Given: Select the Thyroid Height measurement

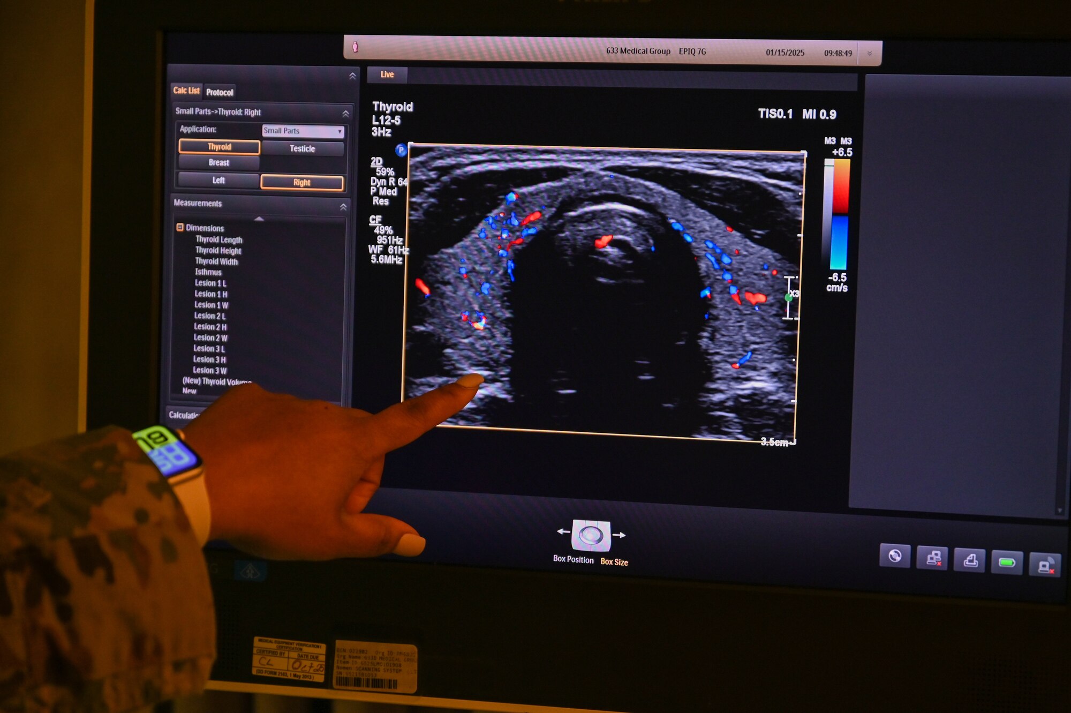Looking at the screenshot, I should pyautogui.click(x=218, y=250).
